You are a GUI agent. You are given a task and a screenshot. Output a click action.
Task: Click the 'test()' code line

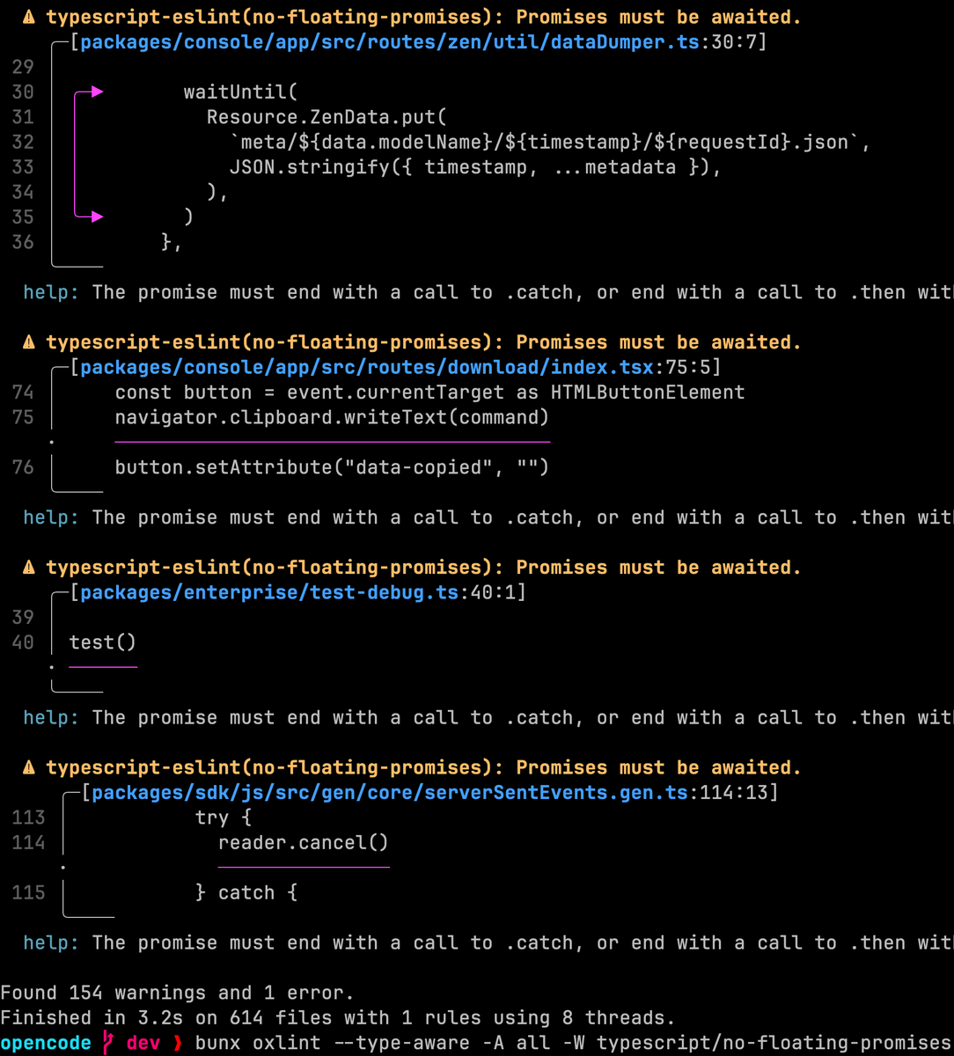pyautogui.click(x=103, y=642)
